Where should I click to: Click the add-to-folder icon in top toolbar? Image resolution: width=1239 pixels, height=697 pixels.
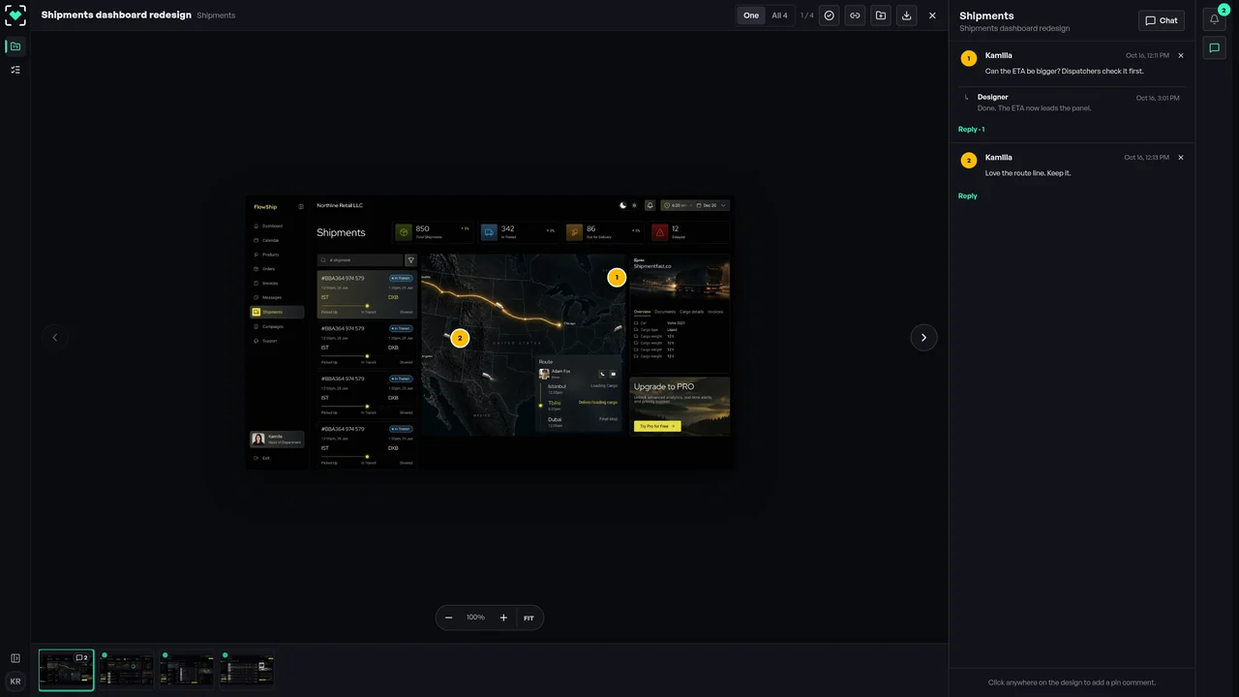pos(881,15)
